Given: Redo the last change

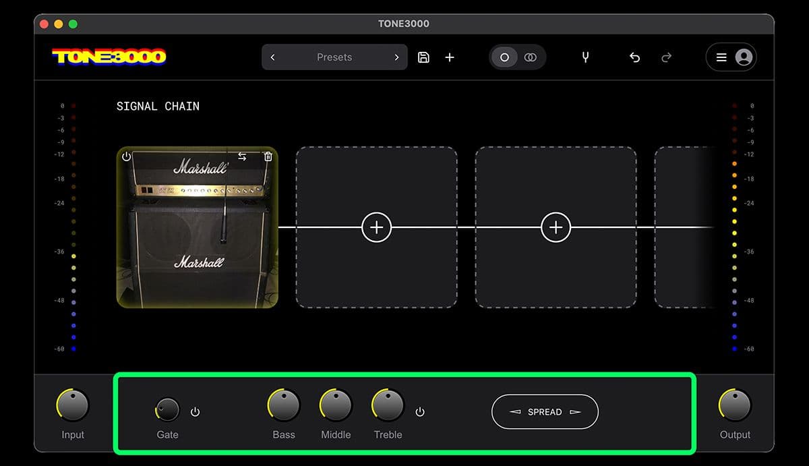Looking at the screenshot, I should [666, 57].
